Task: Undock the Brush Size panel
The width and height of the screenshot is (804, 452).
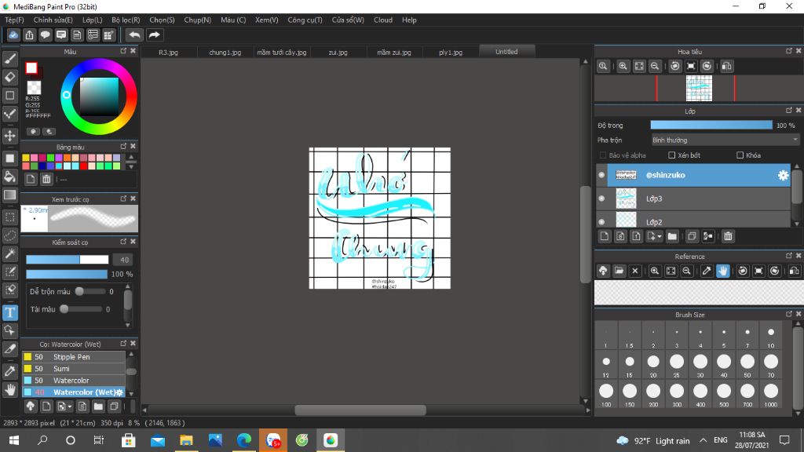Action: 788,314
